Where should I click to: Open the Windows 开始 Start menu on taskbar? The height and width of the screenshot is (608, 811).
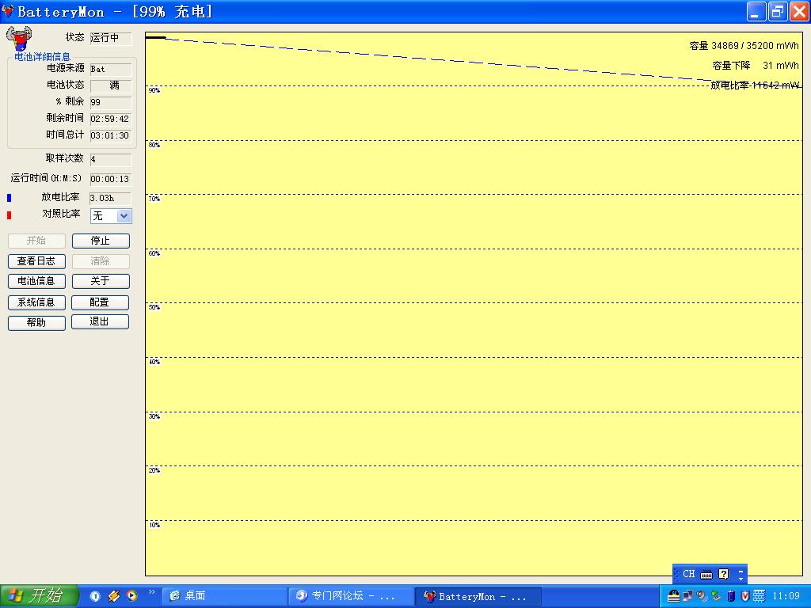[x=40, y=596]
